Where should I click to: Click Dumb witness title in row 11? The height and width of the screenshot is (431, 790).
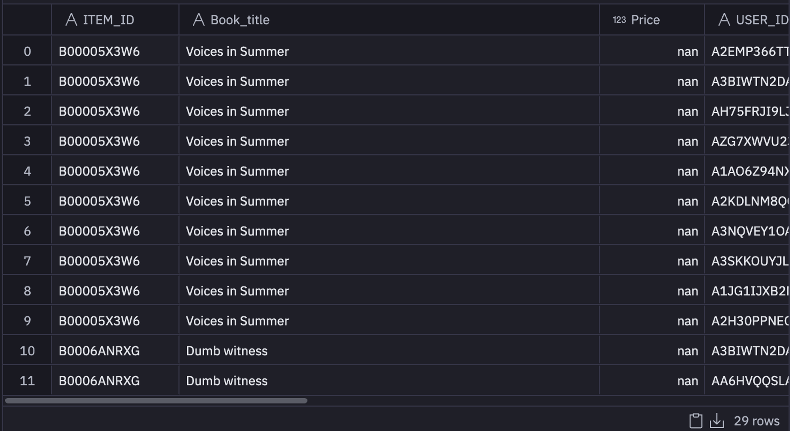(x=227, y=381)
